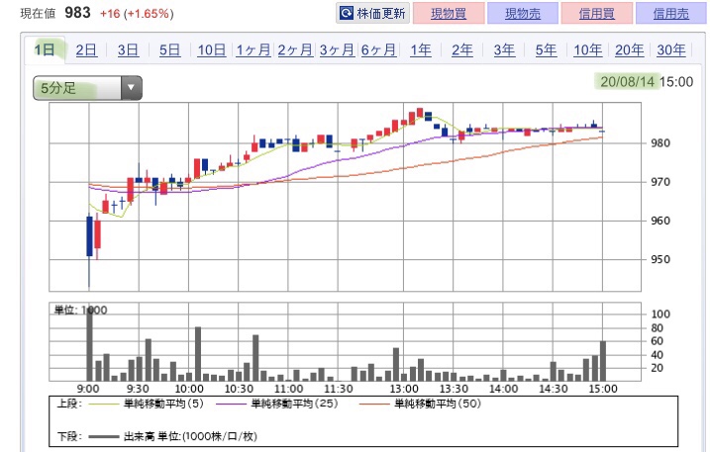
Task: Refresh the stock price with 株価更新
Action: point(372,13)
